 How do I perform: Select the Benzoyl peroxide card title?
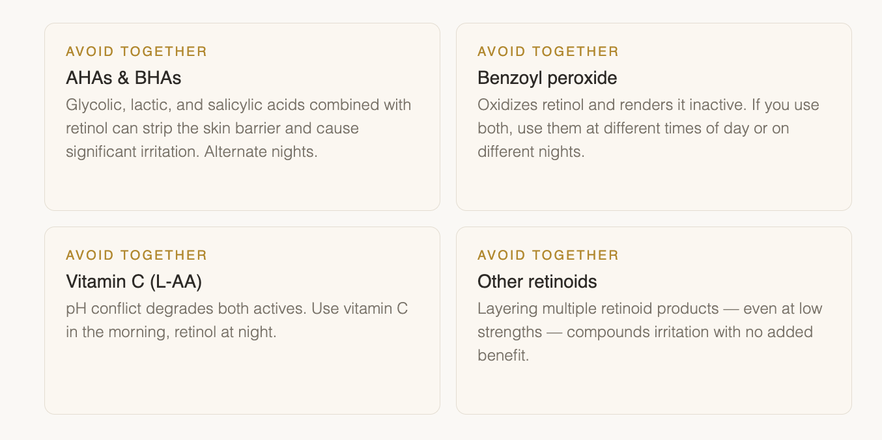click(547, 78)
